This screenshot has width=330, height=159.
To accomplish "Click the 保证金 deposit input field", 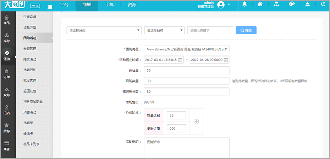I will coord(186,70).
